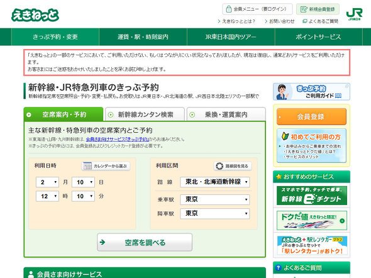The width and height of the screenshot is (371, 278).
Task: Open the 乗車駅 station dropdown
Action: (215, 199)
